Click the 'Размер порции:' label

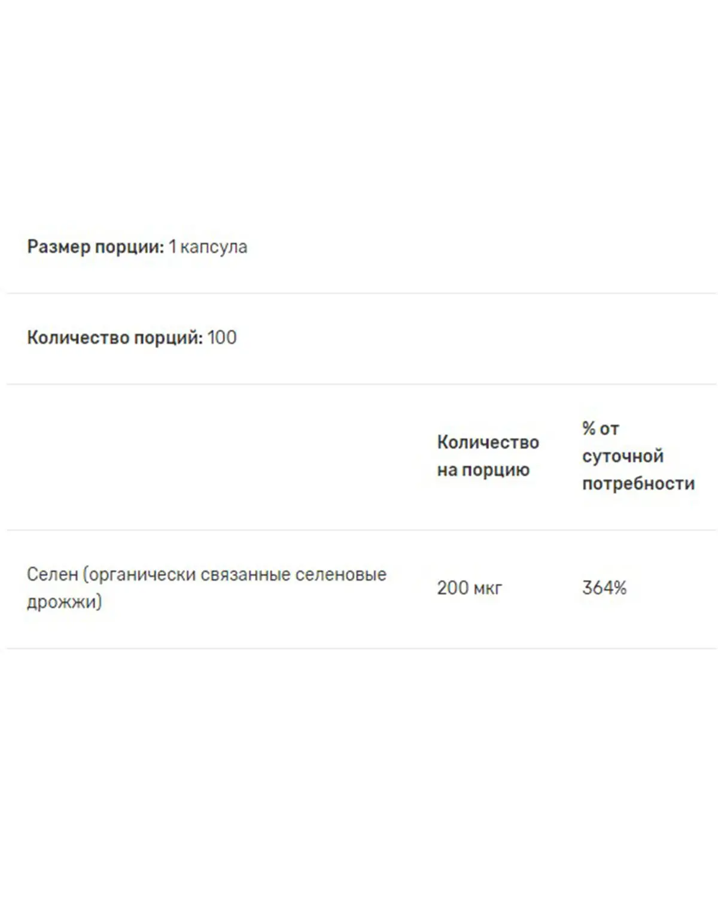point(95,247)
